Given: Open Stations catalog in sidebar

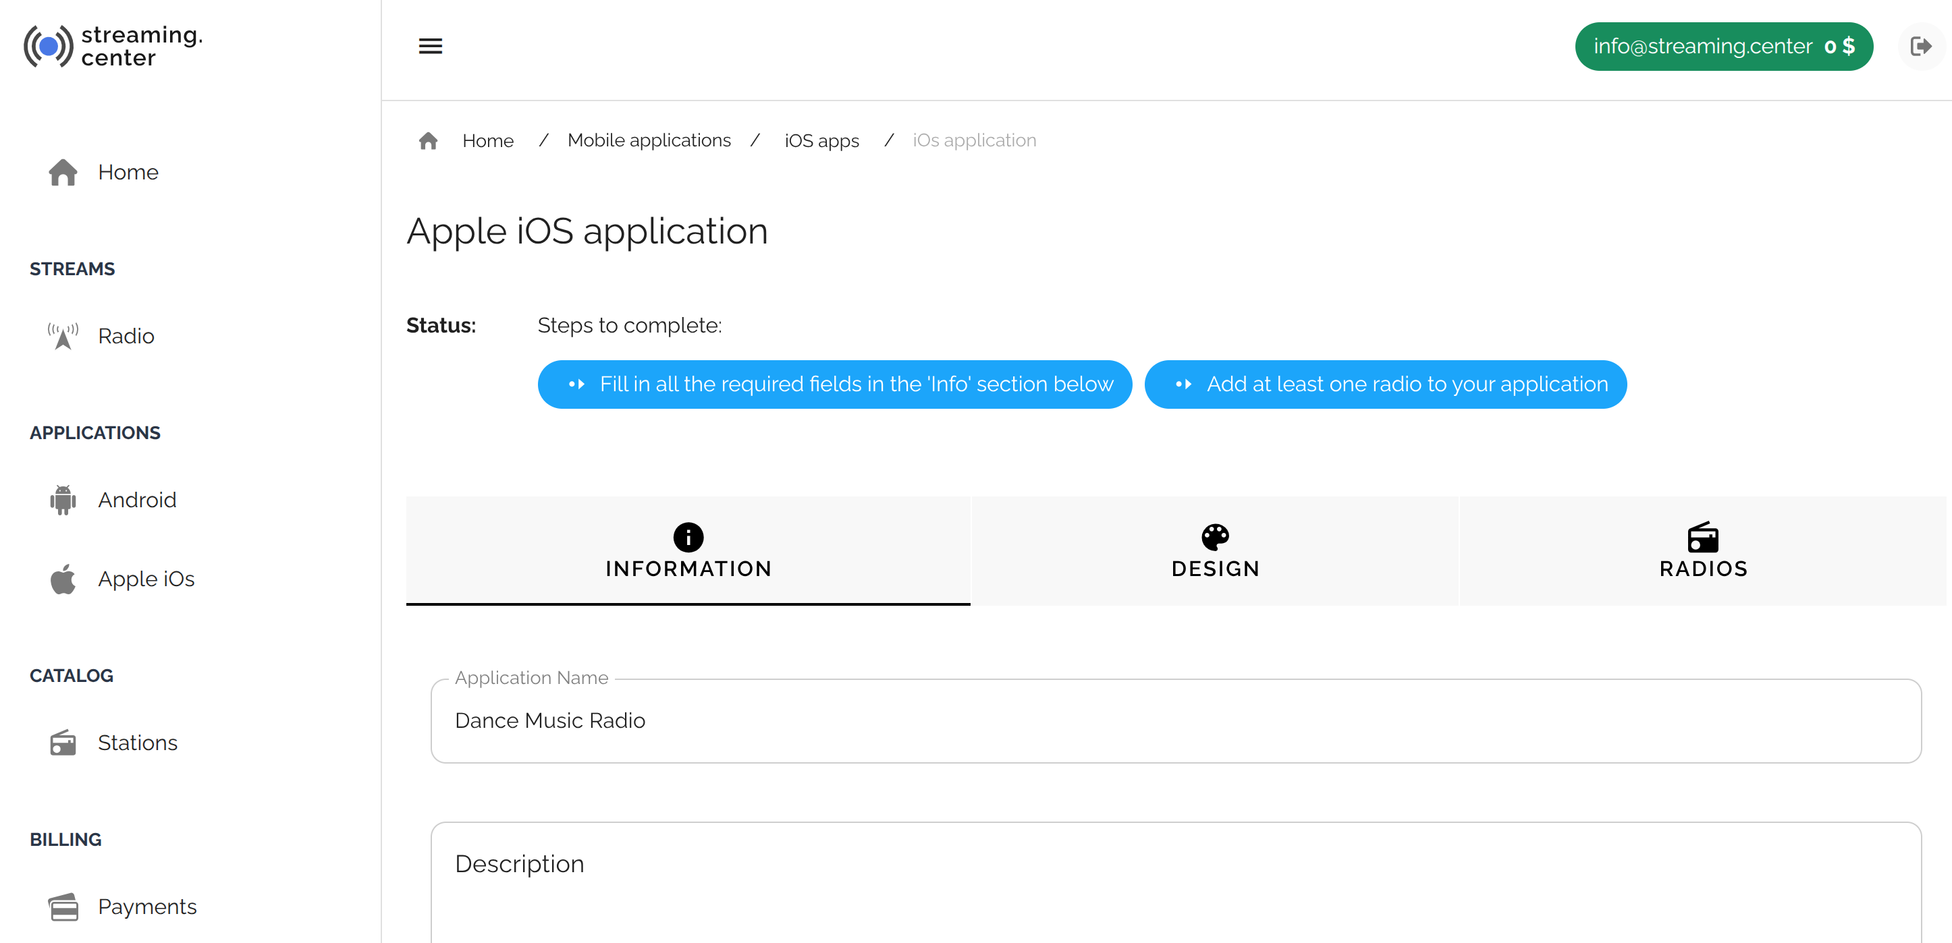Looking at the screenshot, I should click(x=137, y=742).
